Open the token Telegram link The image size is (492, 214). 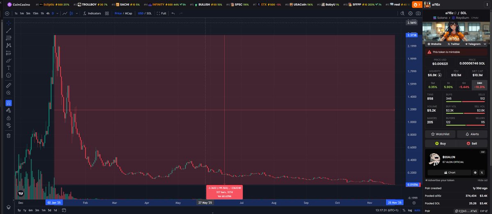point(472,44)
